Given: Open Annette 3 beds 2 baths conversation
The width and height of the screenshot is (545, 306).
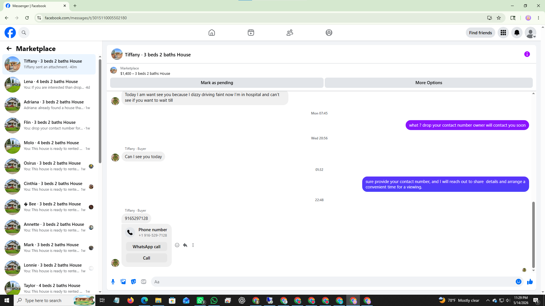Looking at the screenshot, I should pos(49,227).
